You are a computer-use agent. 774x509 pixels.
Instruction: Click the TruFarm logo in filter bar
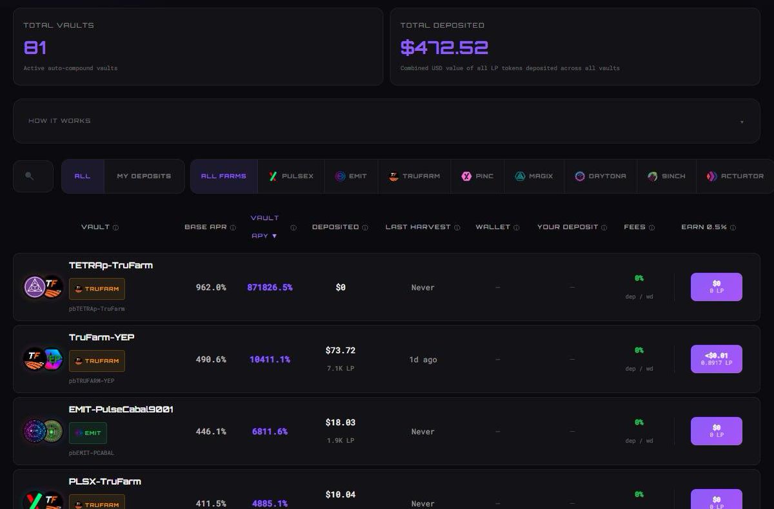point(393,176)
